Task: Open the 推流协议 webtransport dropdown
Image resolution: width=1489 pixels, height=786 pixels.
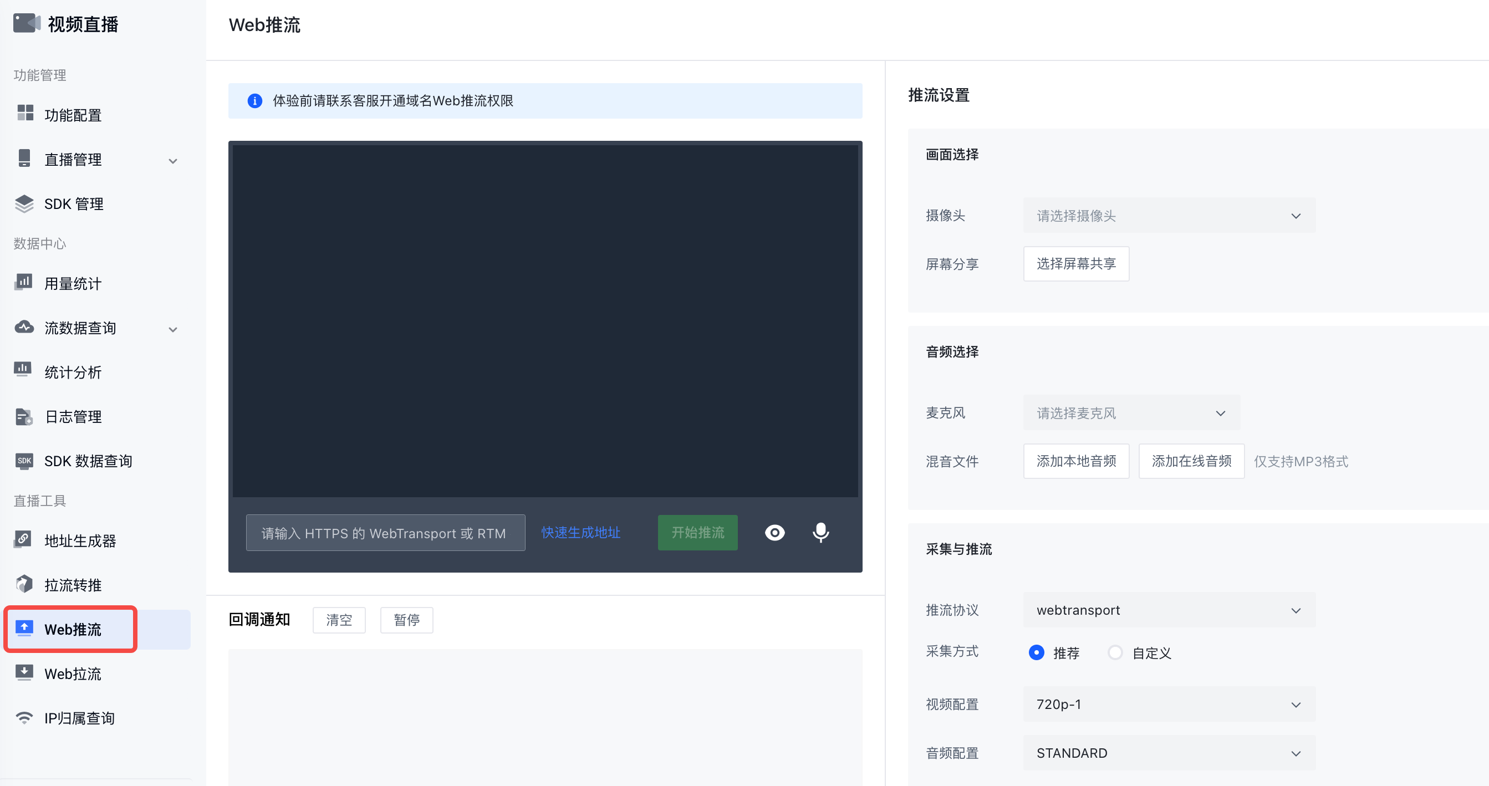Action: coord(1169,610)
